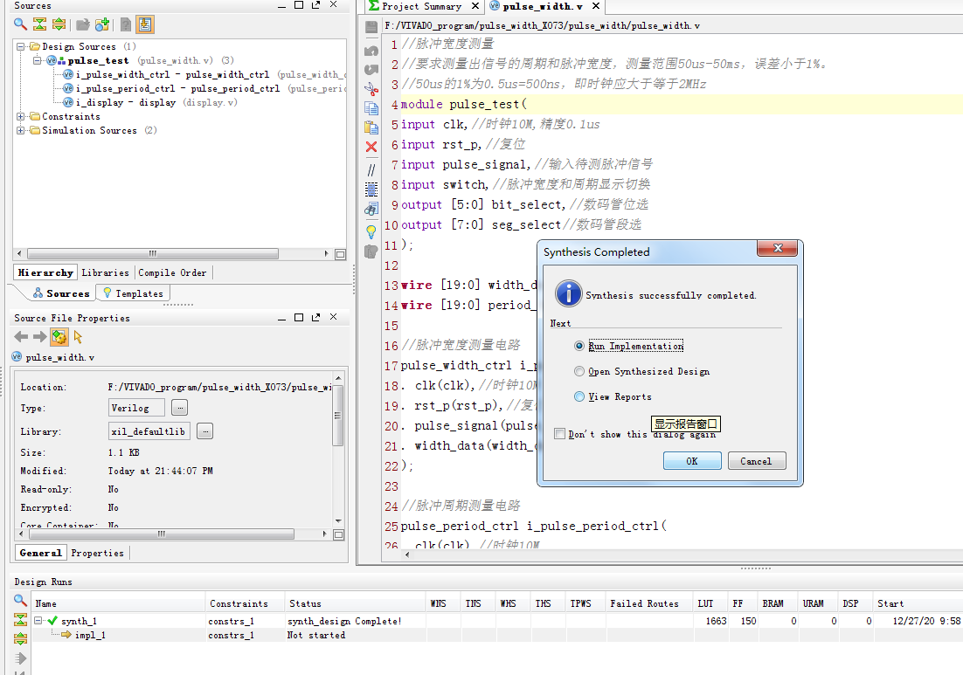The width and height of the screenshot is (963, 675).
Task: Open the Libraries tab in Sources panel
Action: (x=105, y=272)
